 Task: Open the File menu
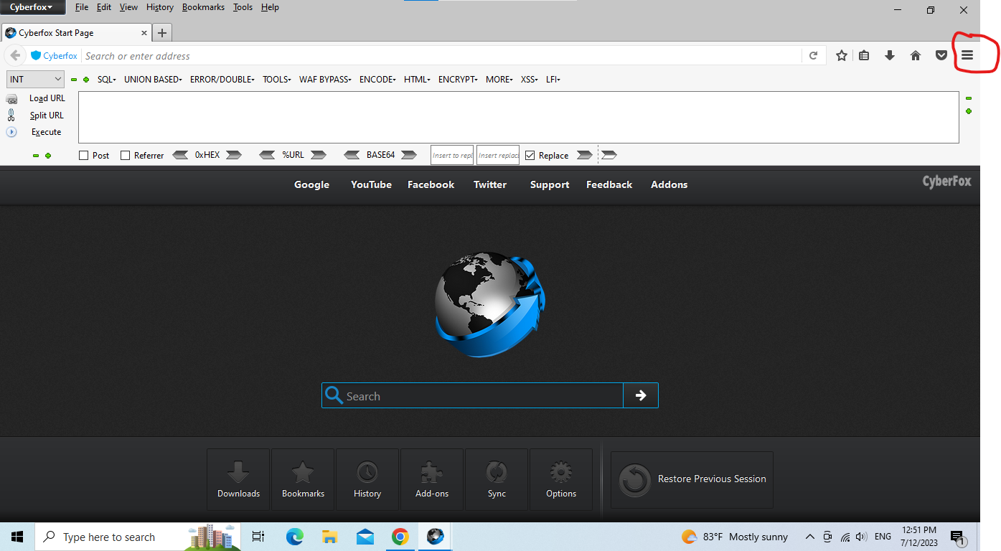pyautogui.click(x=82, y=7)
